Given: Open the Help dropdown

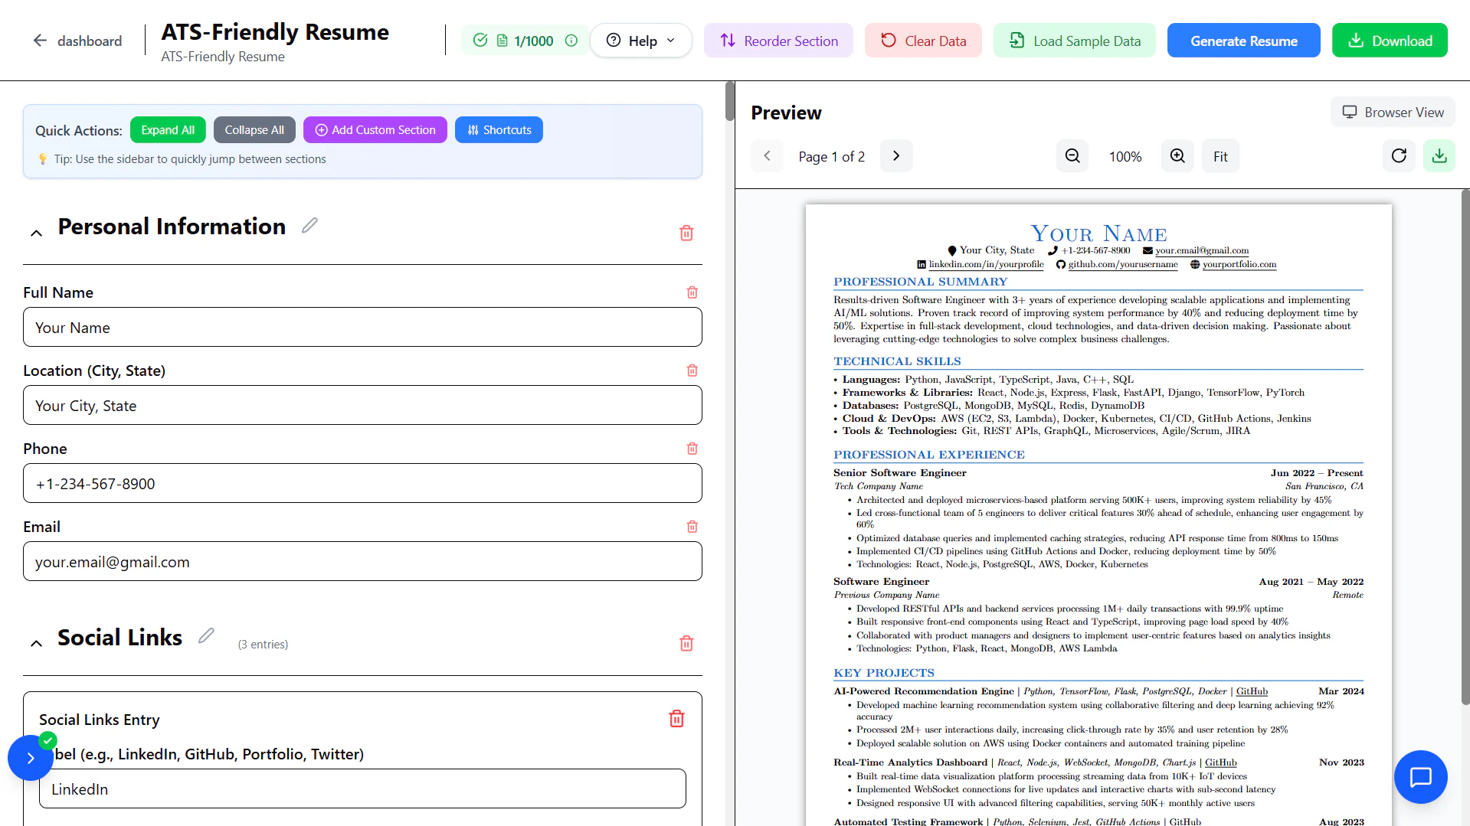Looking at the screenshot, I should 640,41.
